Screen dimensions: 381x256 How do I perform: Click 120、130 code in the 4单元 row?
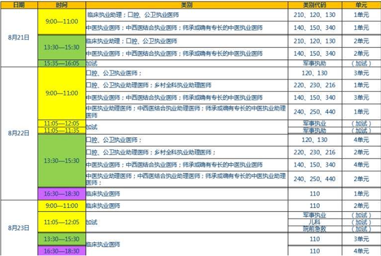pos(315,140)
